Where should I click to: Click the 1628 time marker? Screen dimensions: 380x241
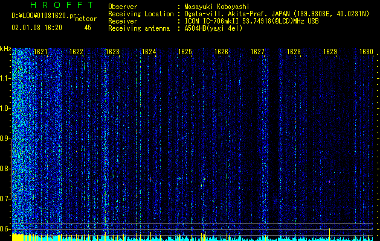tap(294, 52)
